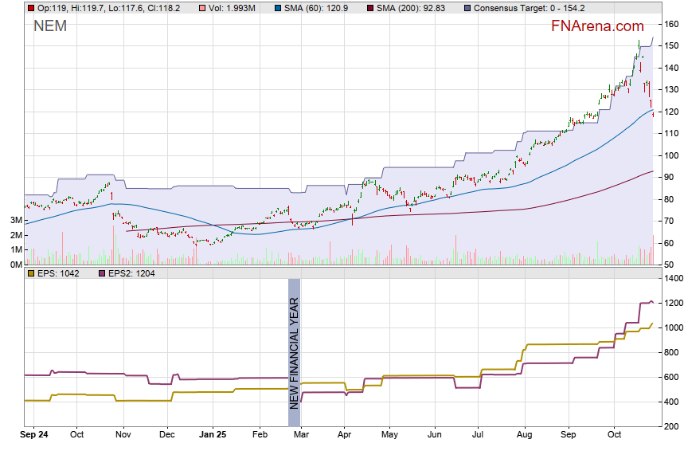This screenshot has height=451, width=684.
Task: Click the red price legend swatch
Action: click(31, 8)
